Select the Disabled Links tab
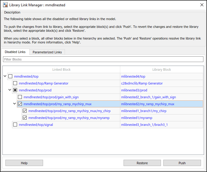 (x=15, y=52)
